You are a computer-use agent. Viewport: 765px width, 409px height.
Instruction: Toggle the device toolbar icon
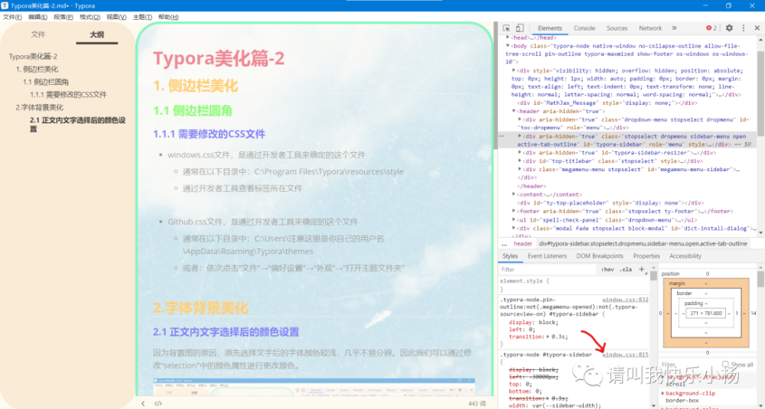pos(520,28)
